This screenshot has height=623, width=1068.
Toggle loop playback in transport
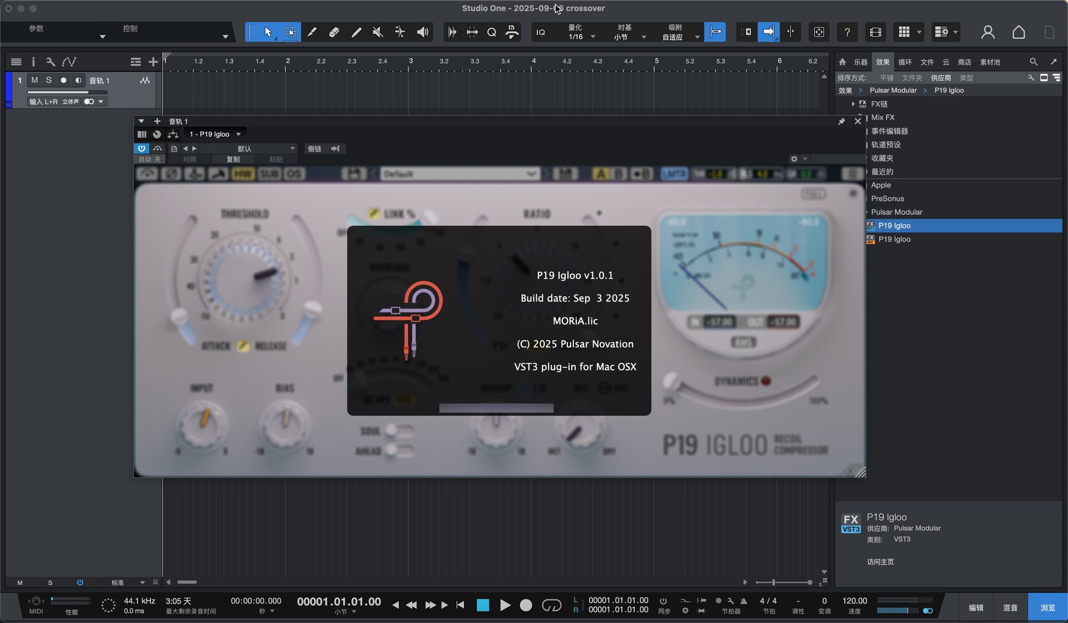click(551, 605)
